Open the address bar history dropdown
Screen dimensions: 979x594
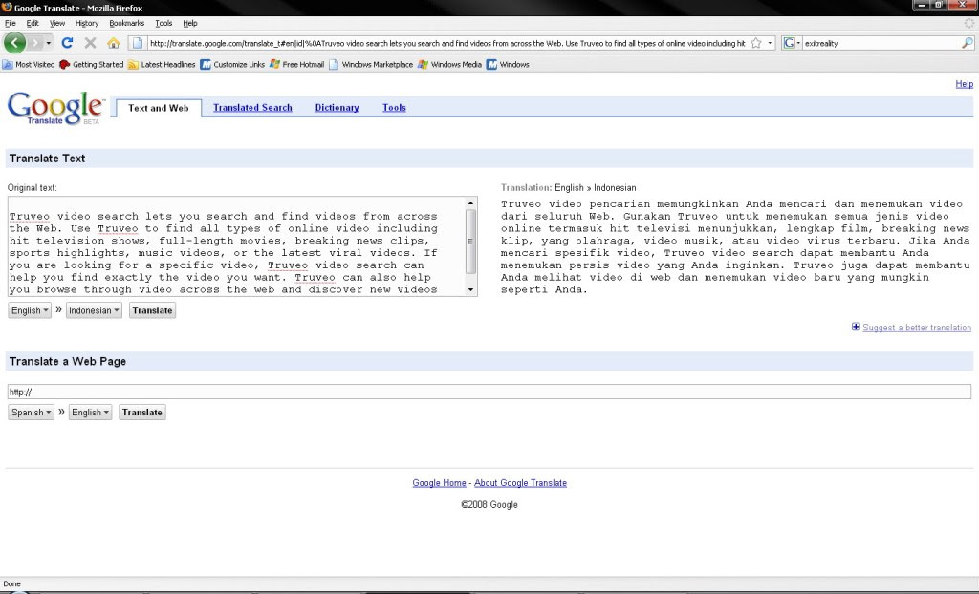(770, 43)
